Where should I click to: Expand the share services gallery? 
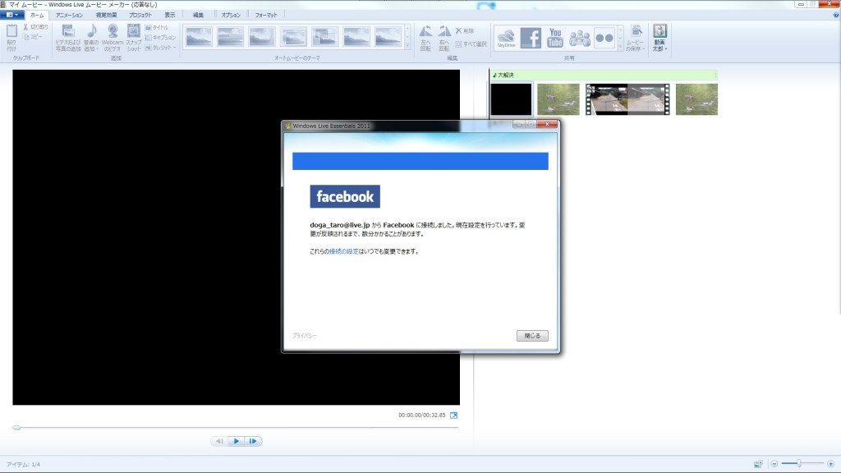pos(621,47)
